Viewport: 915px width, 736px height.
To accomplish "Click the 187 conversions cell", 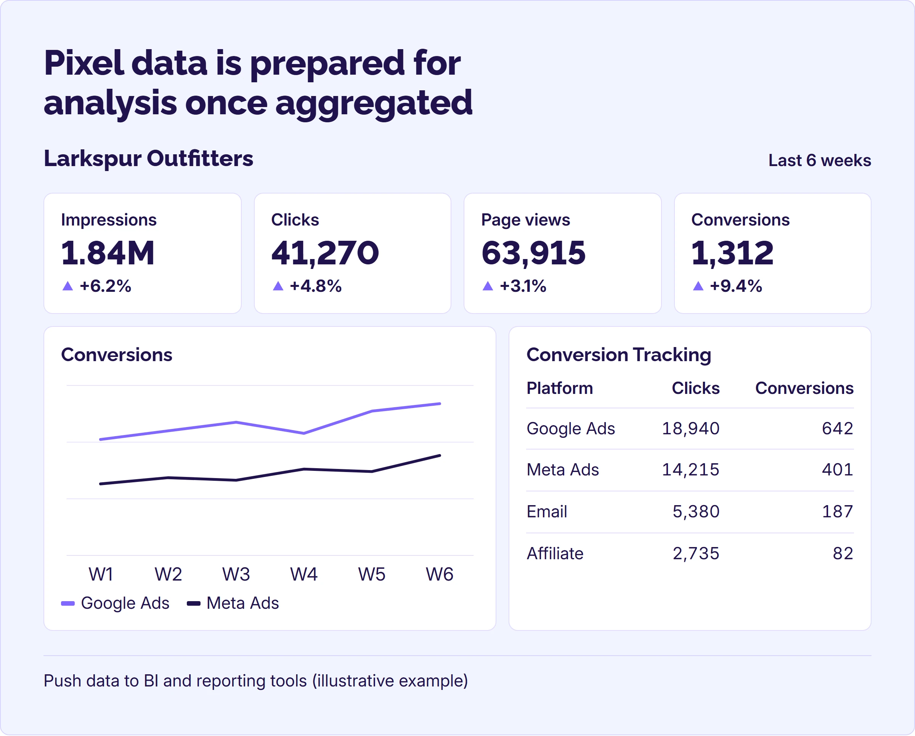I will (x=838, y=512).
